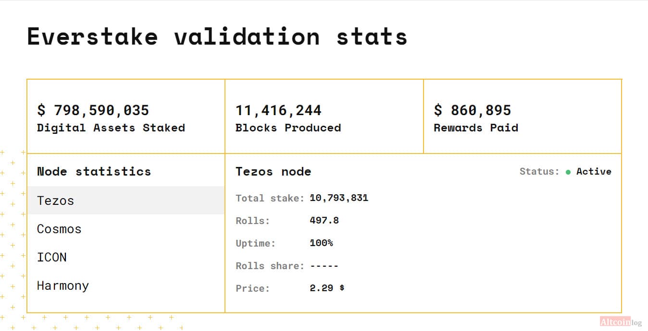Select Tezos in Node statistics list

[126, 201]
